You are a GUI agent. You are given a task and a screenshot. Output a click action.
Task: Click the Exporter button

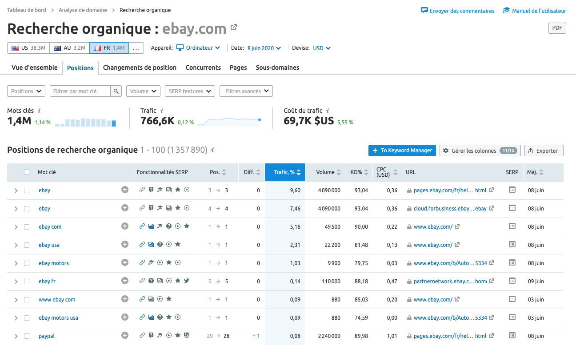click(544, 151)
